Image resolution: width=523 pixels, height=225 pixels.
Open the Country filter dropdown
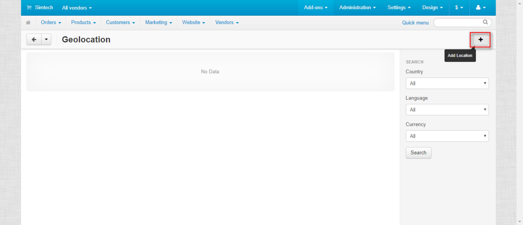coord(447,83)
